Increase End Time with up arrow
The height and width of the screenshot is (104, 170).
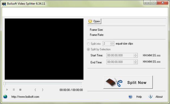pyautogui.click(x=135, y=61)
